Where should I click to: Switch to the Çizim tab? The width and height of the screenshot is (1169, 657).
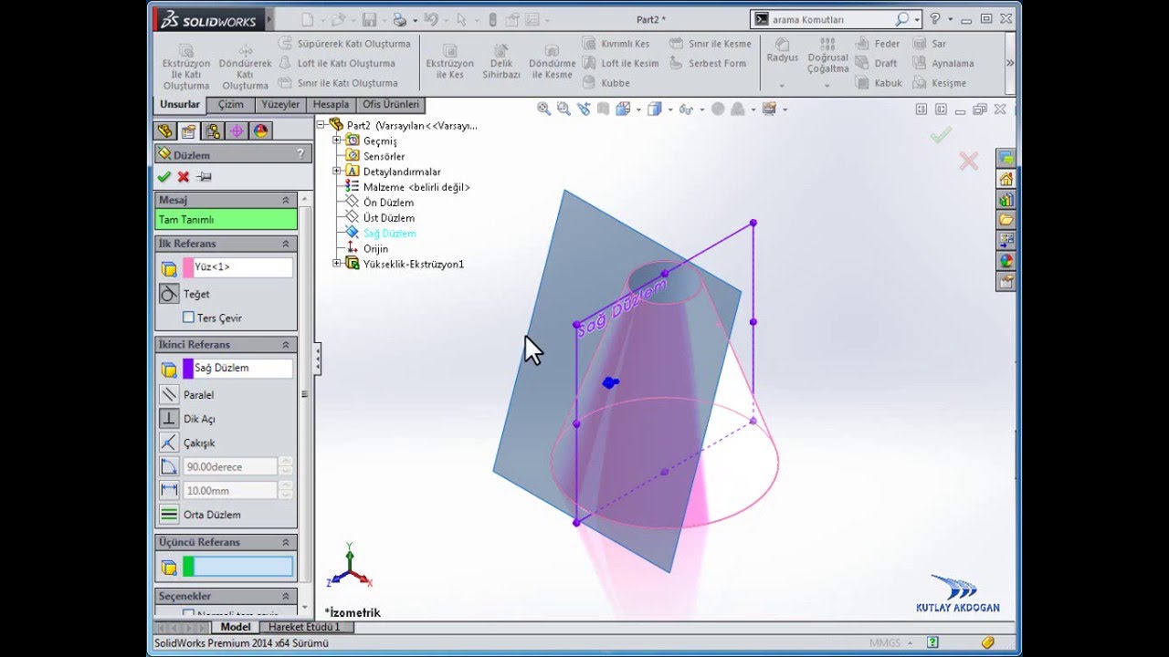pos(230,104)
